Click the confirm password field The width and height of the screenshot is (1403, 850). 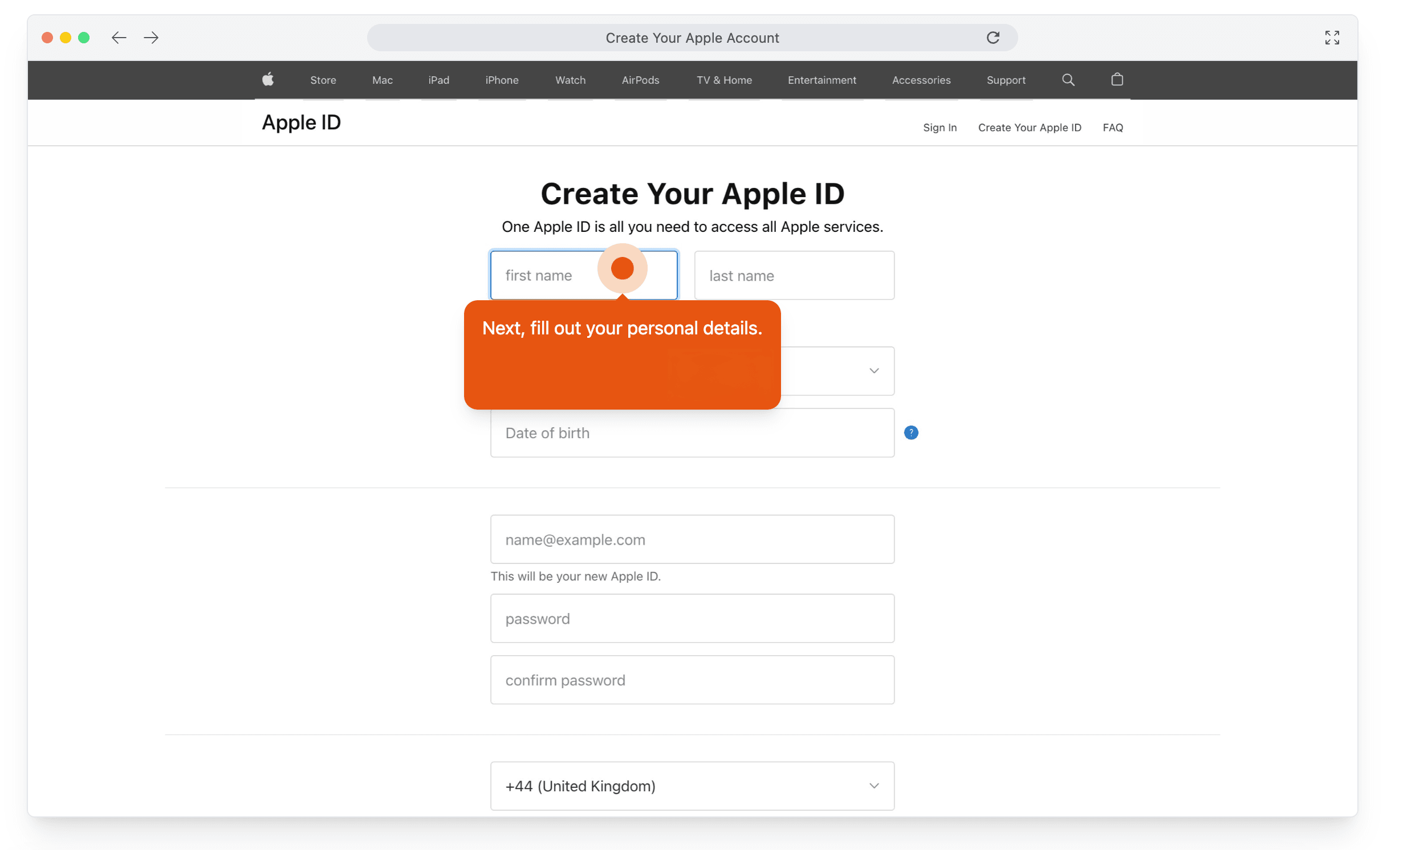[x=692, y=680]
